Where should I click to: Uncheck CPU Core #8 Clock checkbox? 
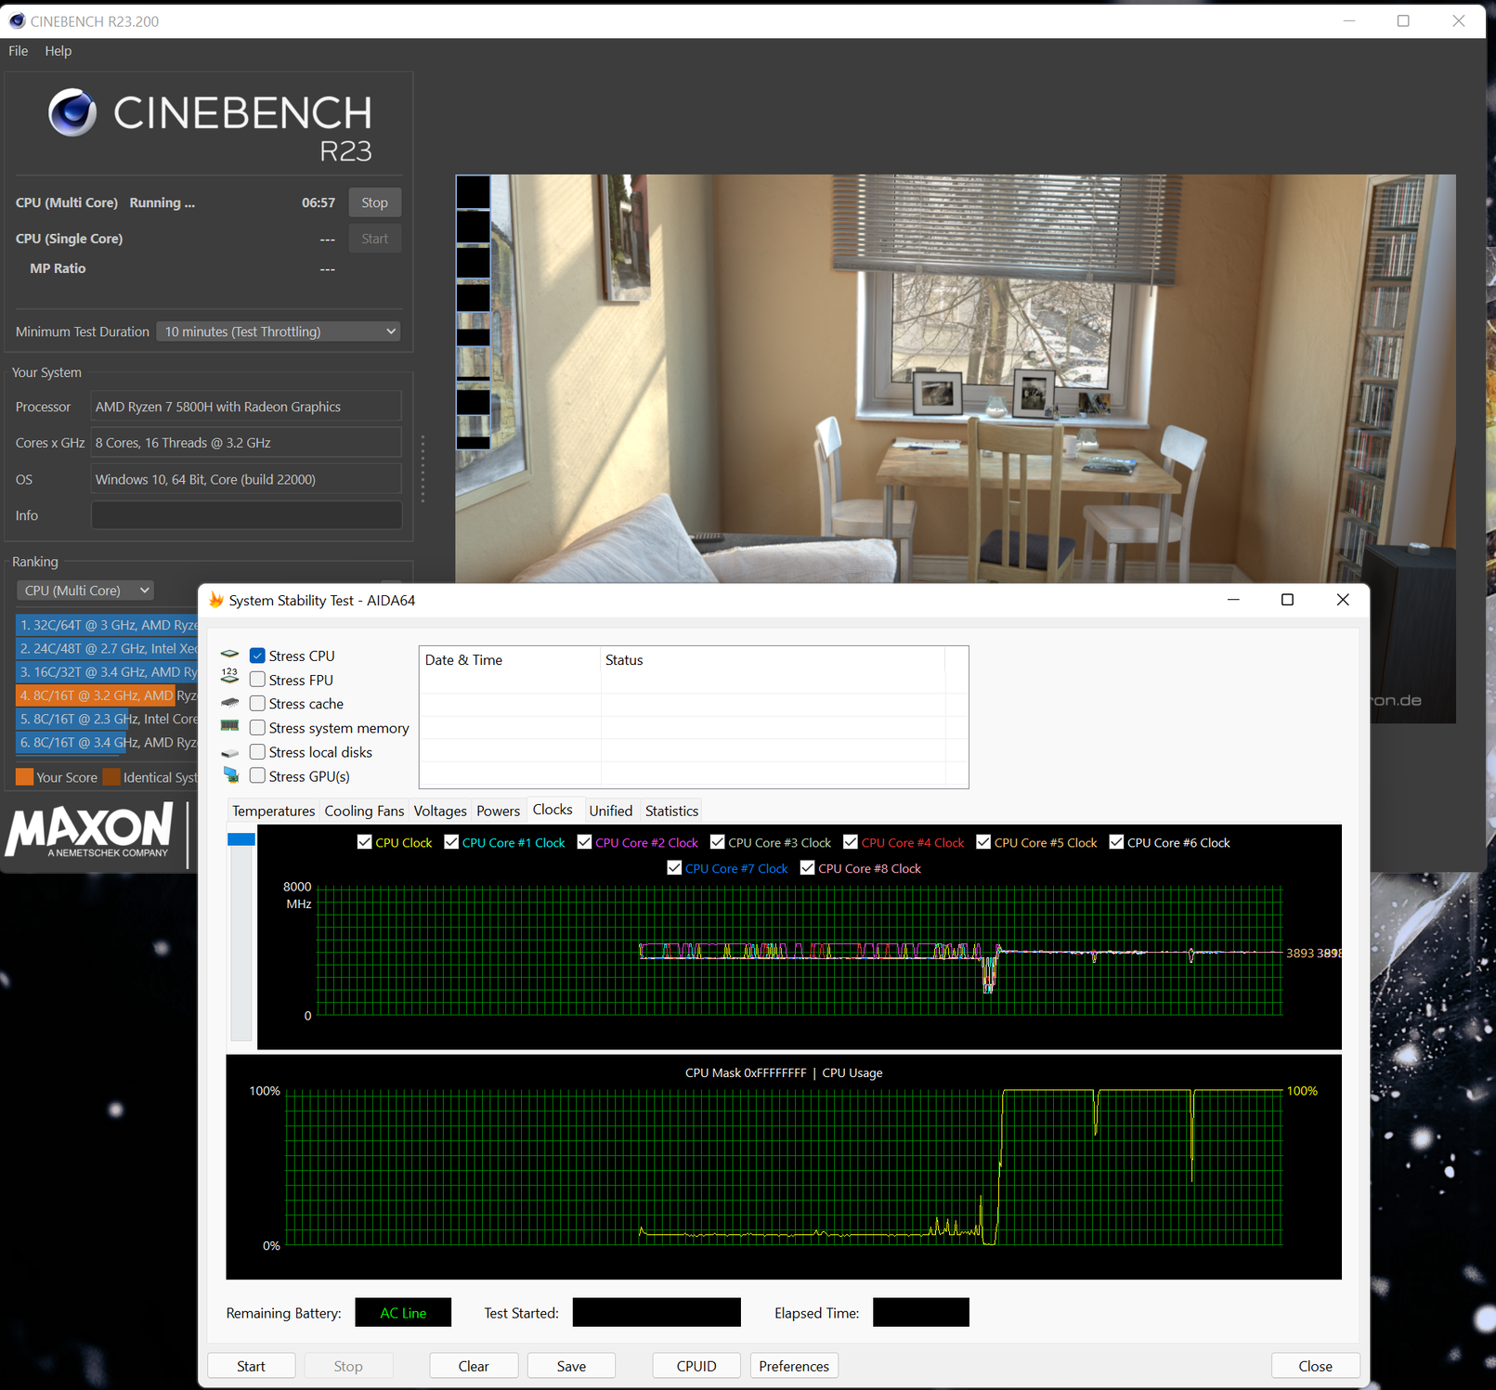(x=808, y=868)
